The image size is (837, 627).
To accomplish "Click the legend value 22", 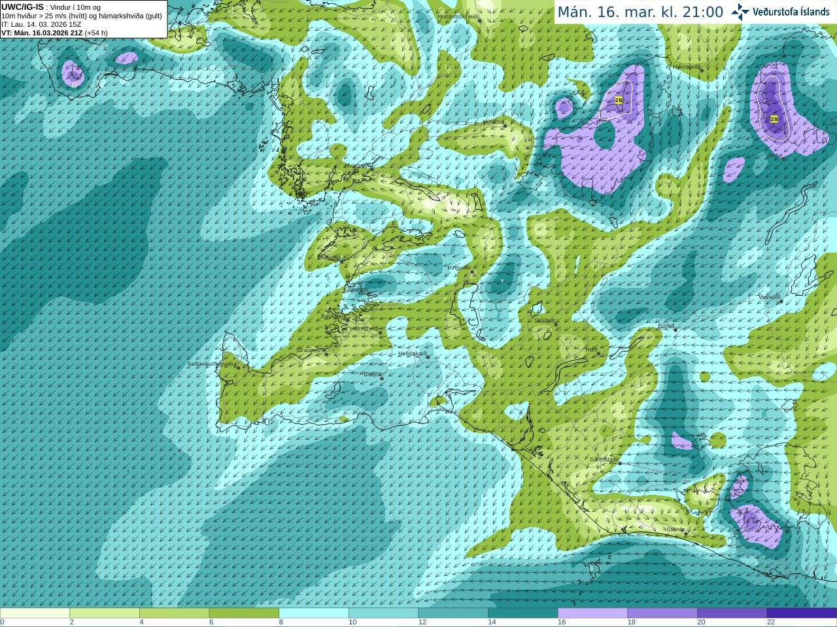I will pyautogui.click(x=771, y=622).
